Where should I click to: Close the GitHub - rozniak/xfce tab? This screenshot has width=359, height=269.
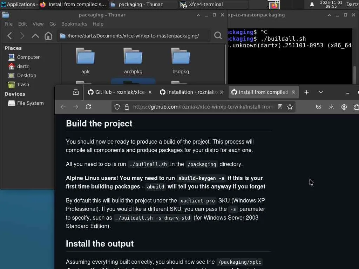point(150,92)
